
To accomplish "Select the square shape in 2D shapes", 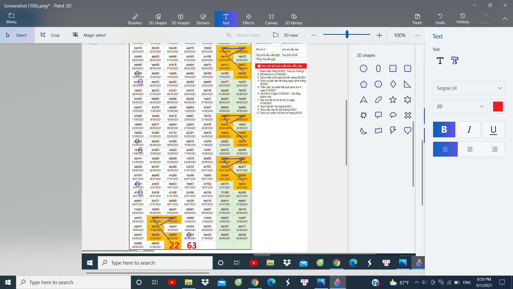I will (393, 69).
